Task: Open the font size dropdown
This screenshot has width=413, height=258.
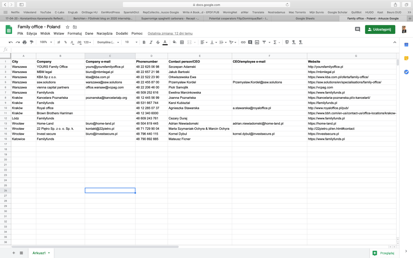Action: pyautogui.click(x=130, y=42)
